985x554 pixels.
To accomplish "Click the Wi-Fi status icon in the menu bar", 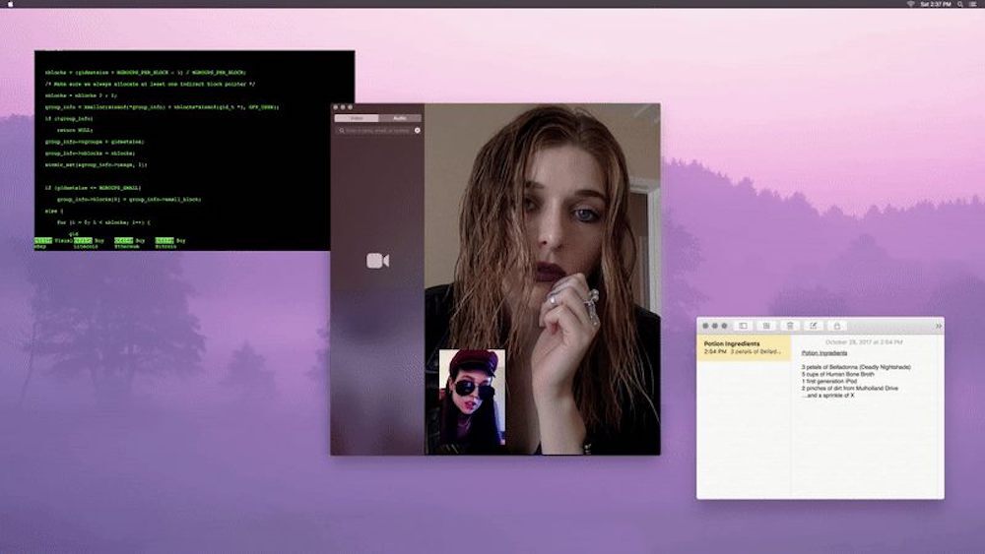I will click(x=910, y=4).
